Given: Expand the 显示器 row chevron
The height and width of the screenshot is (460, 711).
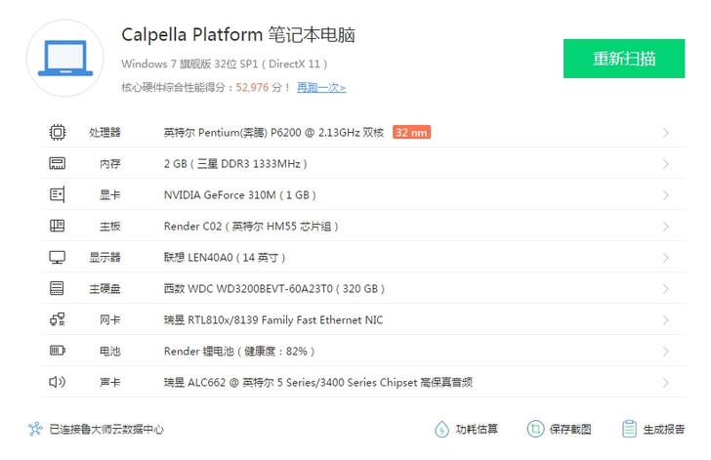Looking at the screenshot, I should (x=666, y=258).
